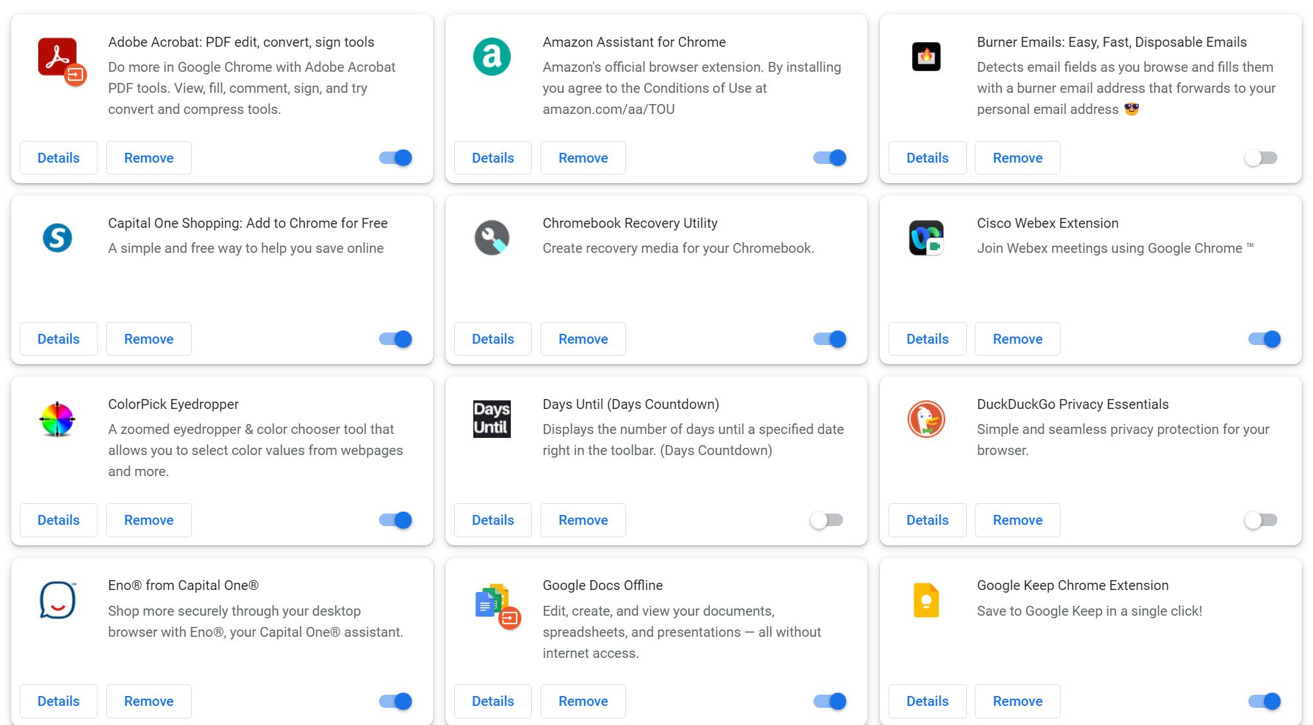This screenshot has width=1313, height=725.
Task: Turn on DuckDuckGo Privacy Essentials toggle
Action: [1261, 520]
